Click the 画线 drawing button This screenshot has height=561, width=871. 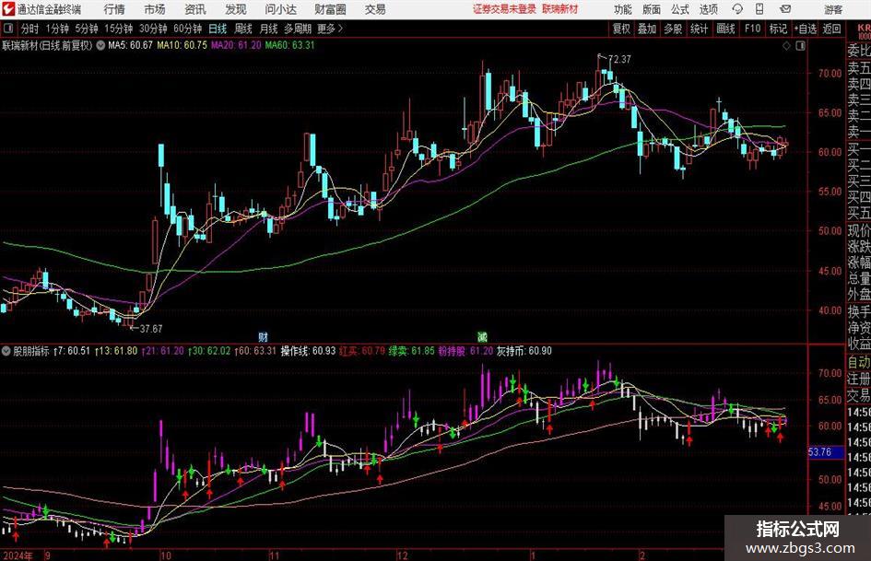pyautogui.click(x=725, y=29)
